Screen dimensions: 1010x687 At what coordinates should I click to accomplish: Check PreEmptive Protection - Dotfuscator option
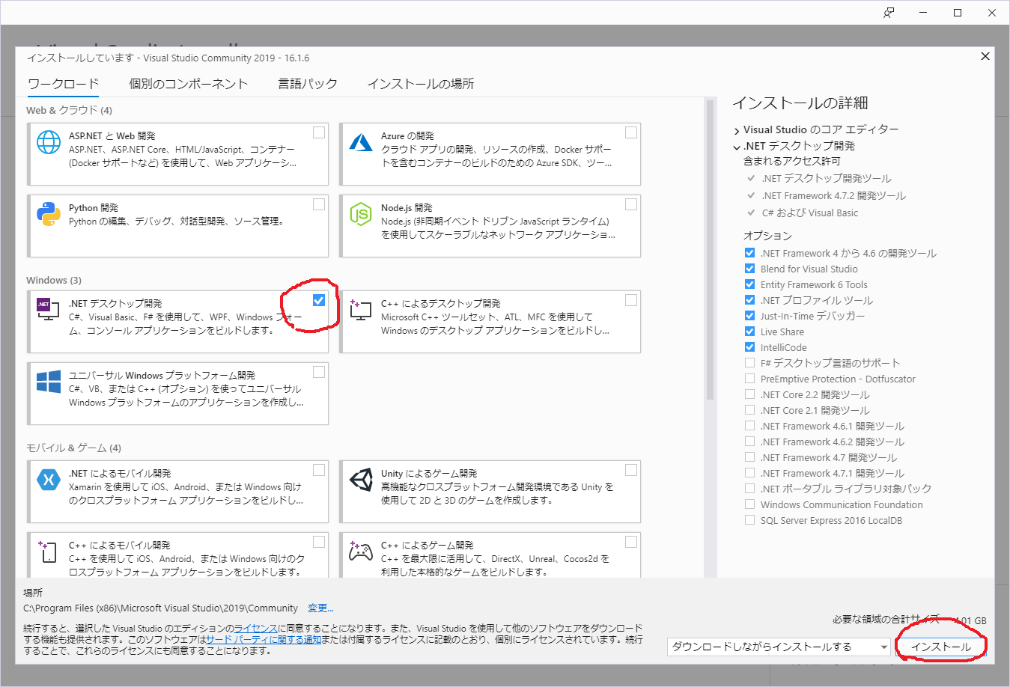[749, 379]
